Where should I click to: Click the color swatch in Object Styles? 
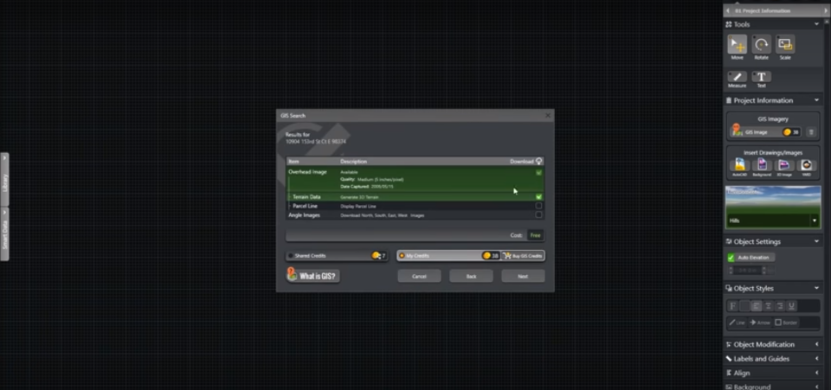(744, 306)
